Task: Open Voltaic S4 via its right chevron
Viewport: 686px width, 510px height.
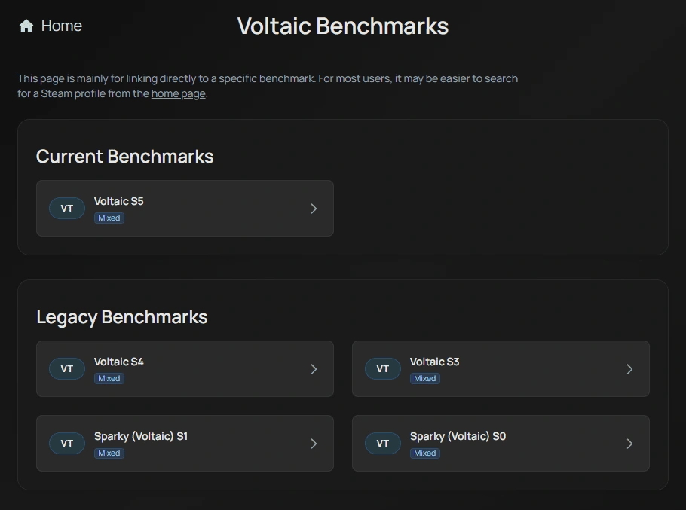Action: click(314, 369)
